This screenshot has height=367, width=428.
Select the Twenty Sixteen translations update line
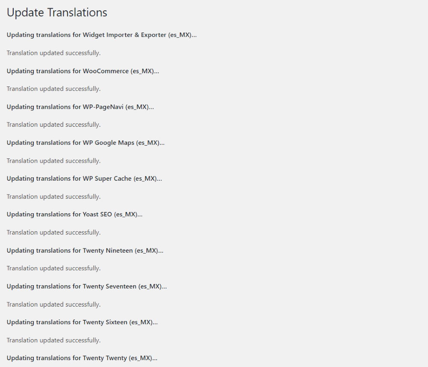(82, 322)
